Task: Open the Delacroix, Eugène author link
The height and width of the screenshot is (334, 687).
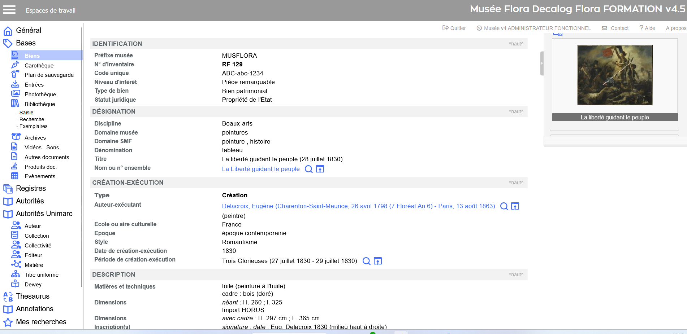Action: click(x=358, y=206)
